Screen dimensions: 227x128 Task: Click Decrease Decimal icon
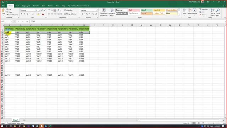96,14
